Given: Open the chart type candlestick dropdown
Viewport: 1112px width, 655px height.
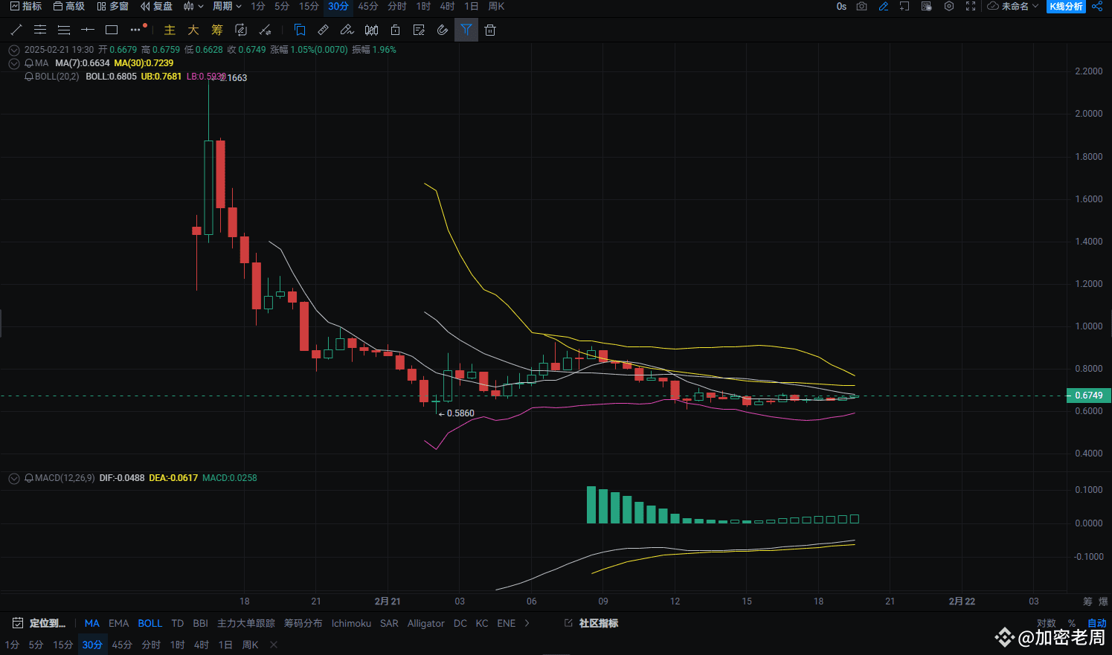Looking at the screenshot, I should pyautogui.click(x=193, y=6).
